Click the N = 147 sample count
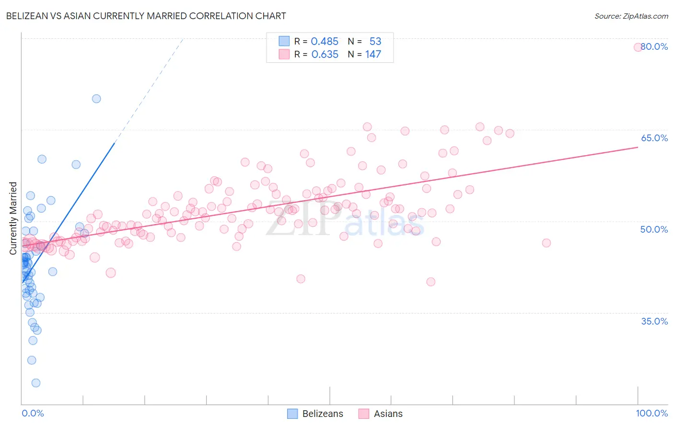The height and width of the screenshot is (427, 674). click(364, 55)
